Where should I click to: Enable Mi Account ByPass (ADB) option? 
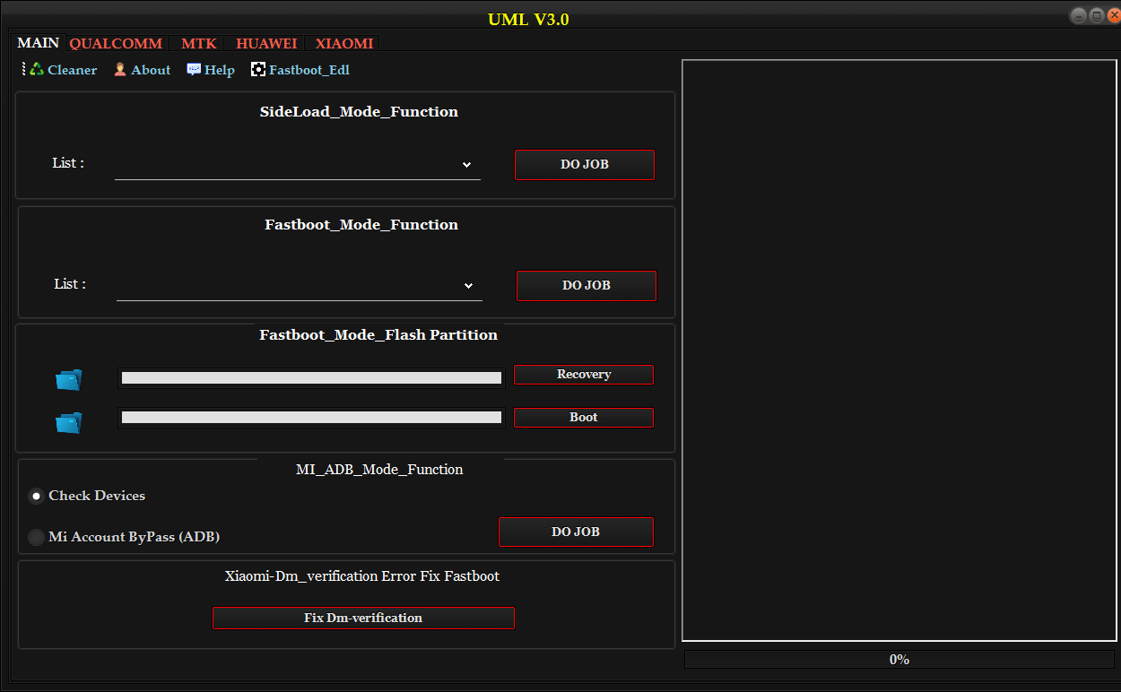[x=36, y=537]
